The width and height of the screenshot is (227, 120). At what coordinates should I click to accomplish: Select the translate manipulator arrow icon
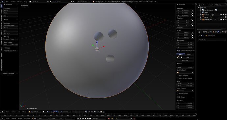(x=57, y=112)
